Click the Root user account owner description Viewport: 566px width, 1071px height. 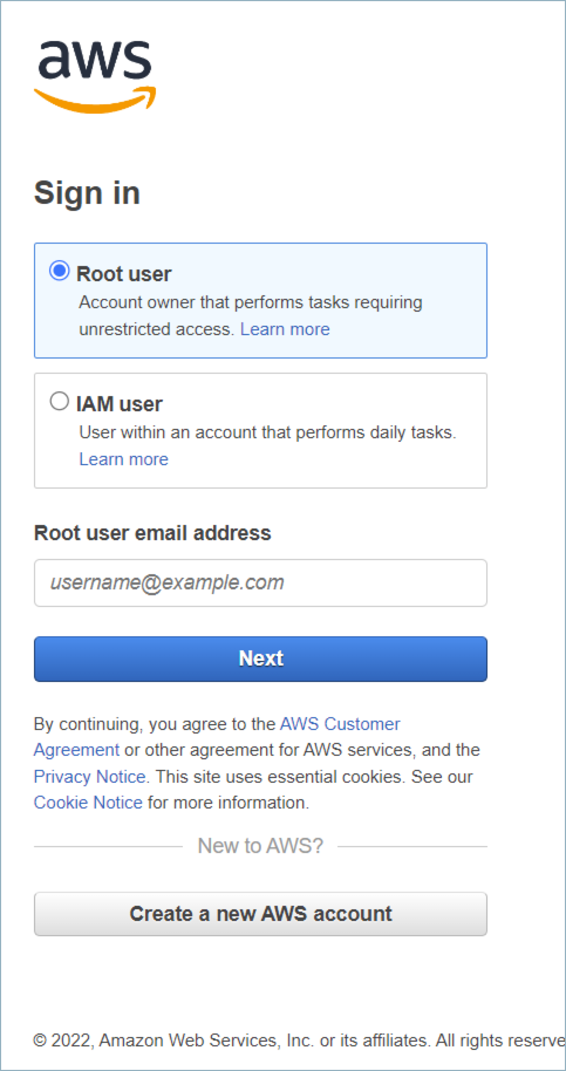coord(250,303)
